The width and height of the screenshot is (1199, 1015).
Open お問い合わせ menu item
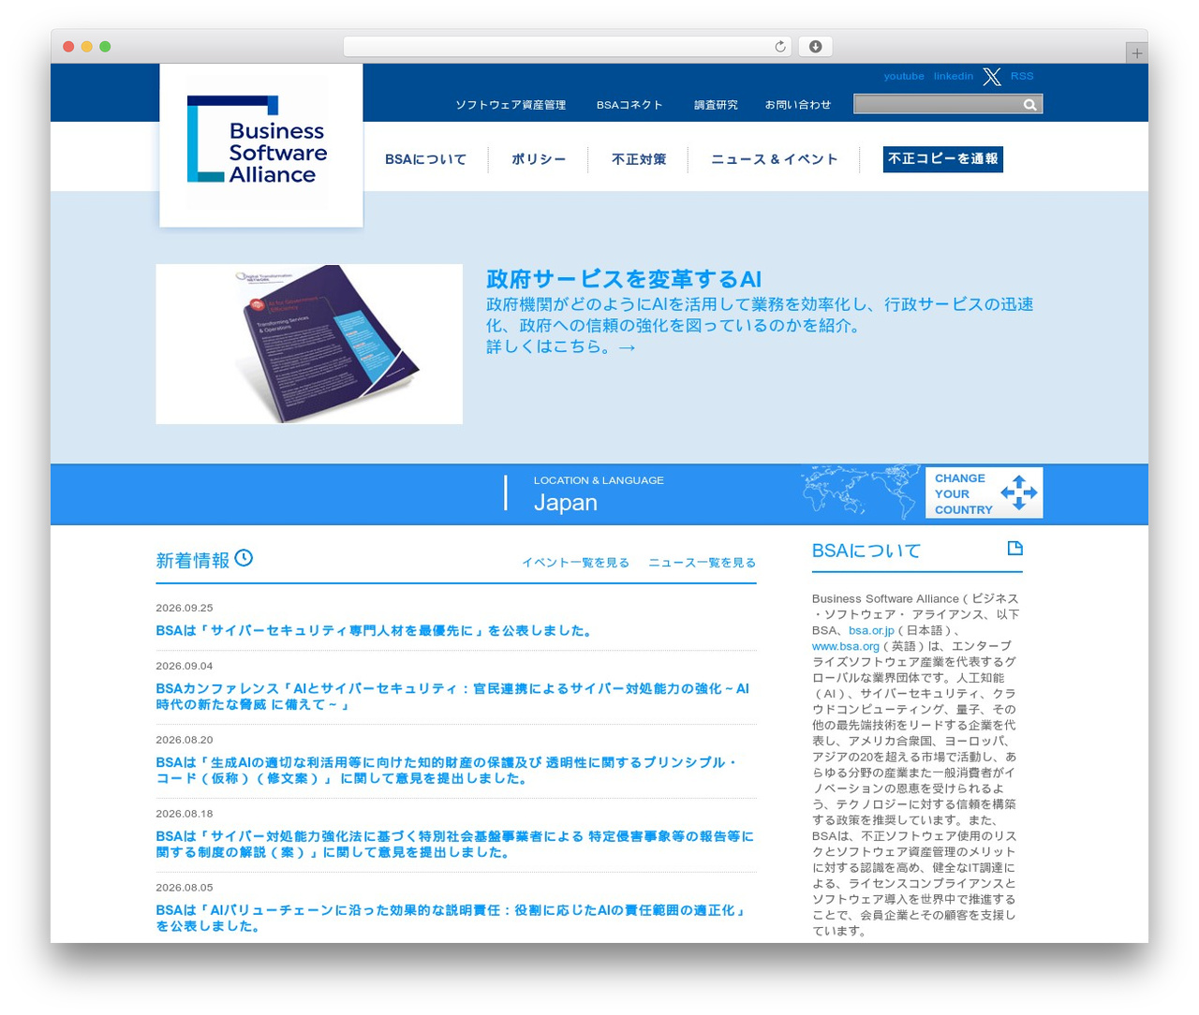tap(798, 105)
